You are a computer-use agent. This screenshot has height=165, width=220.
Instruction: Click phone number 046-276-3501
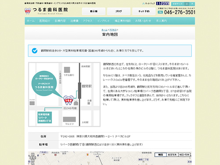pyautogui.click(x=180, y=12)
